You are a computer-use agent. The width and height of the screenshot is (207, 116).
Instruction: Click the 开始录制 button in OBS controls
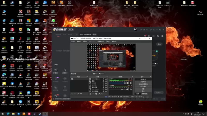pyautogui.click(x=143, y=82)
